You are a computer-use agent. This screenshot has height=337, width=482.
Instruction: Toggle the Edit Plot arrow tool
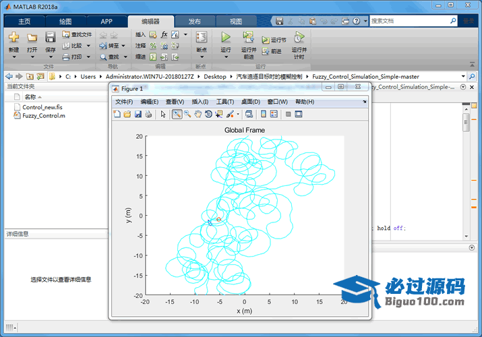coord(163,115)
